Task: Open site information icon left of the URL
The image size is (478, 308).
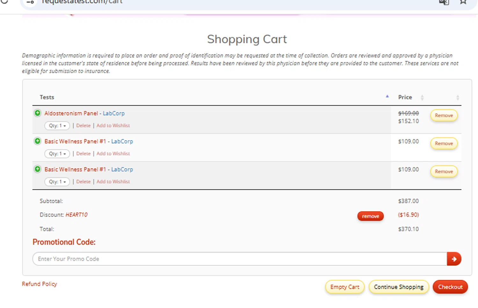Action: (x=30, y=2)
